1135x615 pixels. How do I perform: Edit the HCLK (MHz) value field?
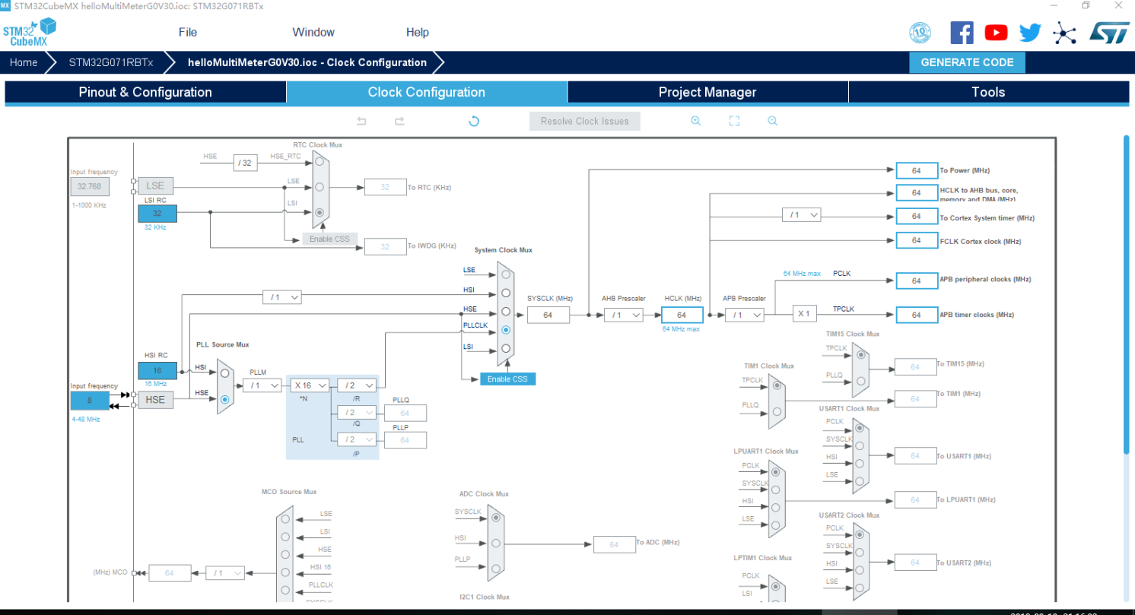click(682, 315)
